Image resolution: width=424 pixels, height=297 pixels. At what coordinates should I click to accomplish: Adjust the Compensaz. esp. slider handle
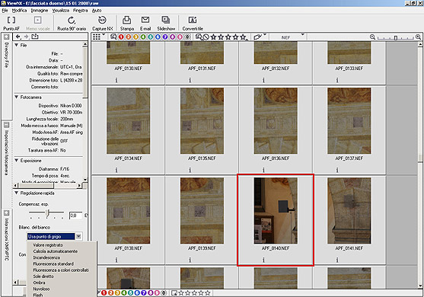(48, 213)
